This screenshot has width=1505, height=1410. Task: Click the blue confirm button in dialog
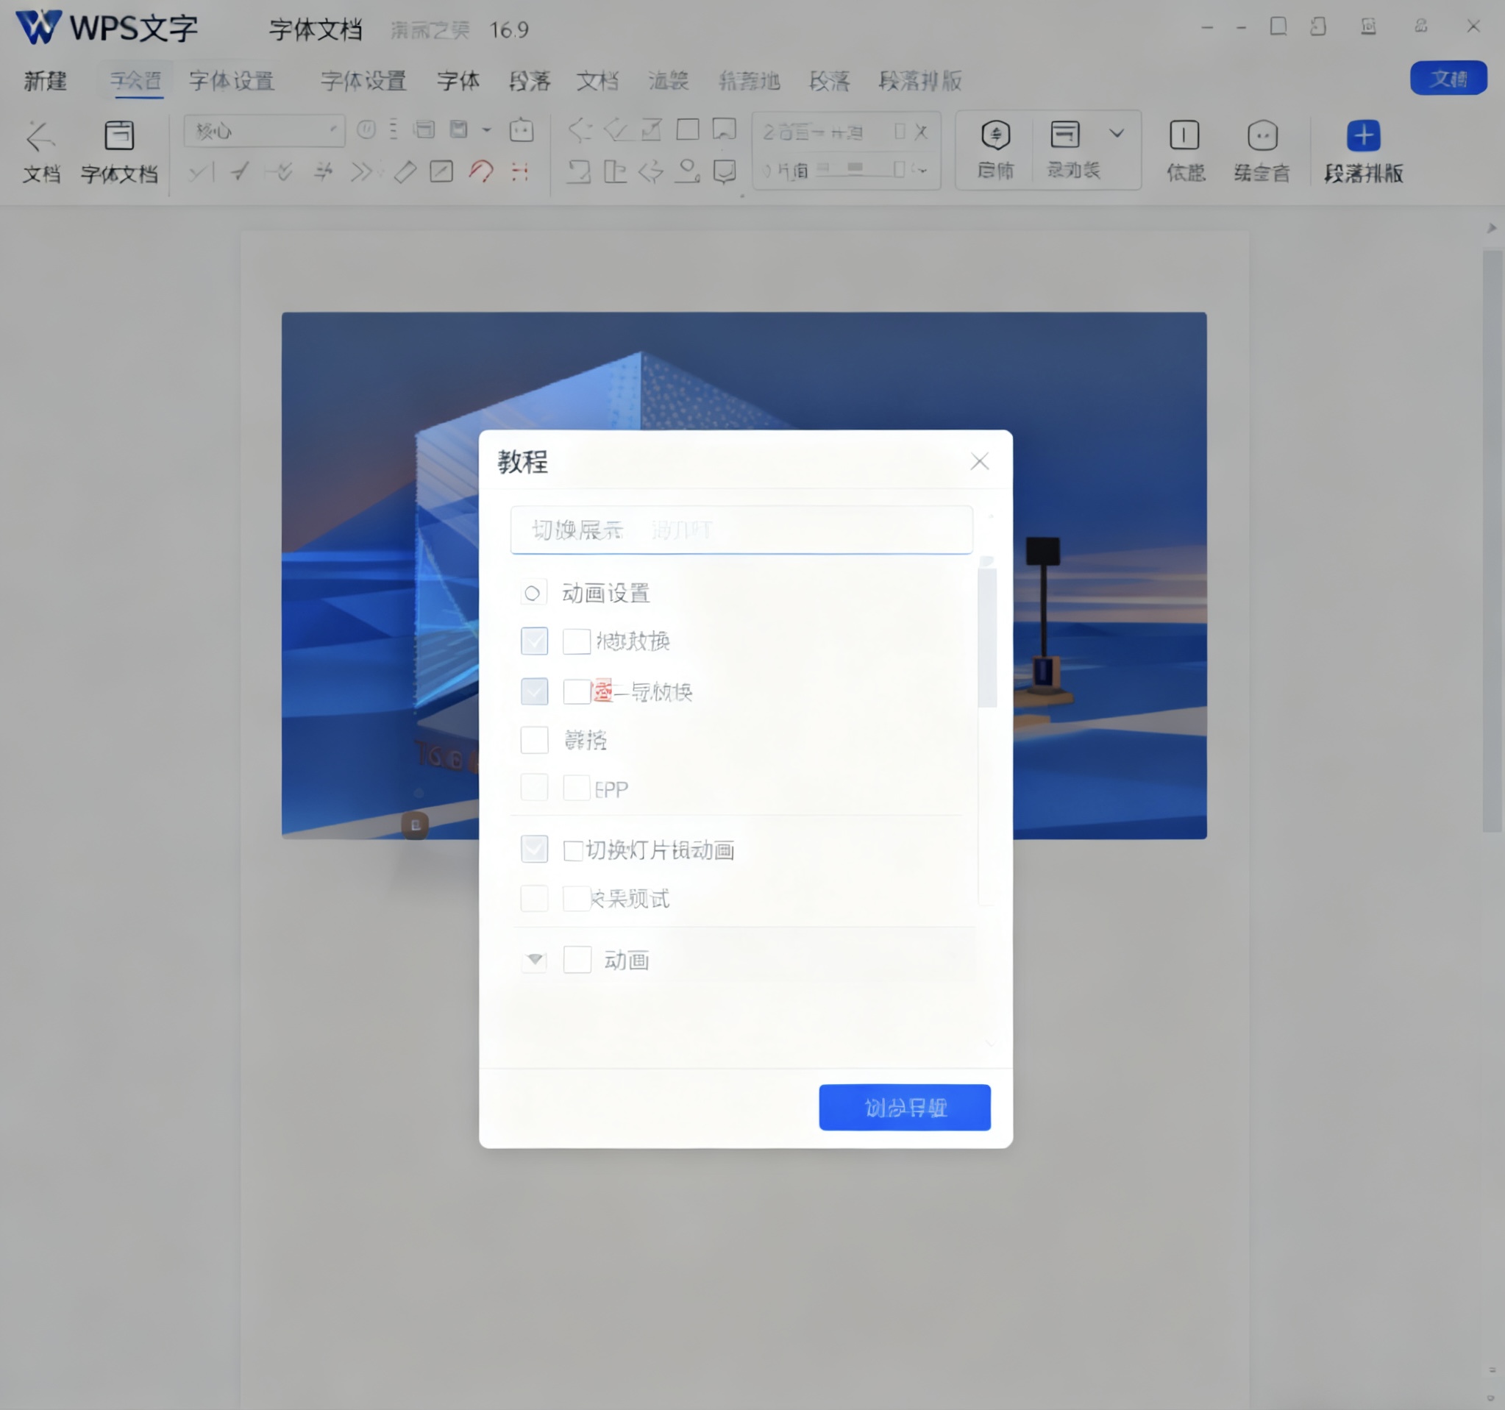(904, 1107)
